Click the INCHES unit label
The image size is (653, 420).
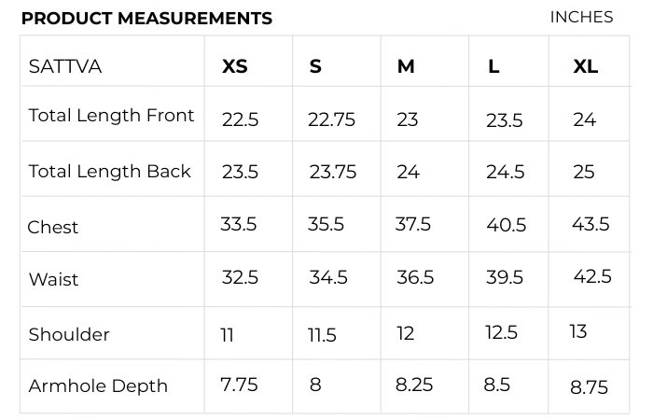(581, 18)
